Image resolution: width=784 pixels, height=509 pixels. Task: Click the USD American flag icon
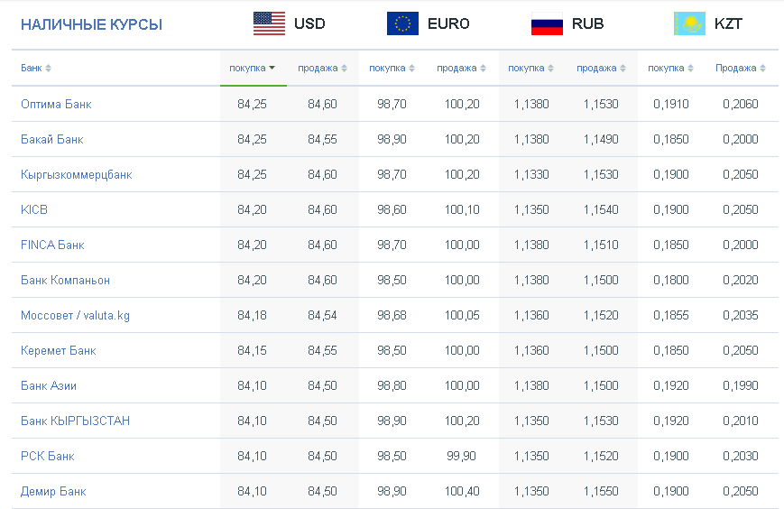(269, 23)
